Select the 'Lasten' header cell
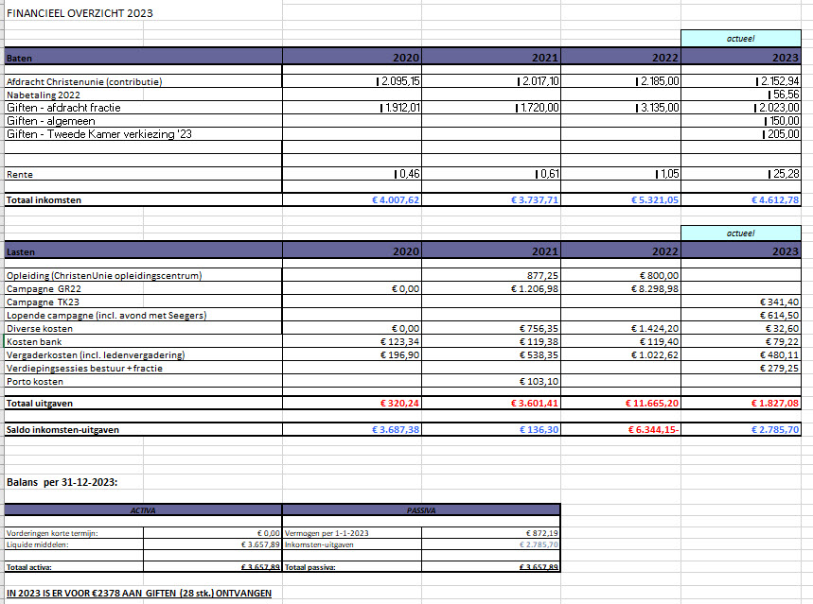Screen dimensions: 813x604 click(x=144, y=250)
